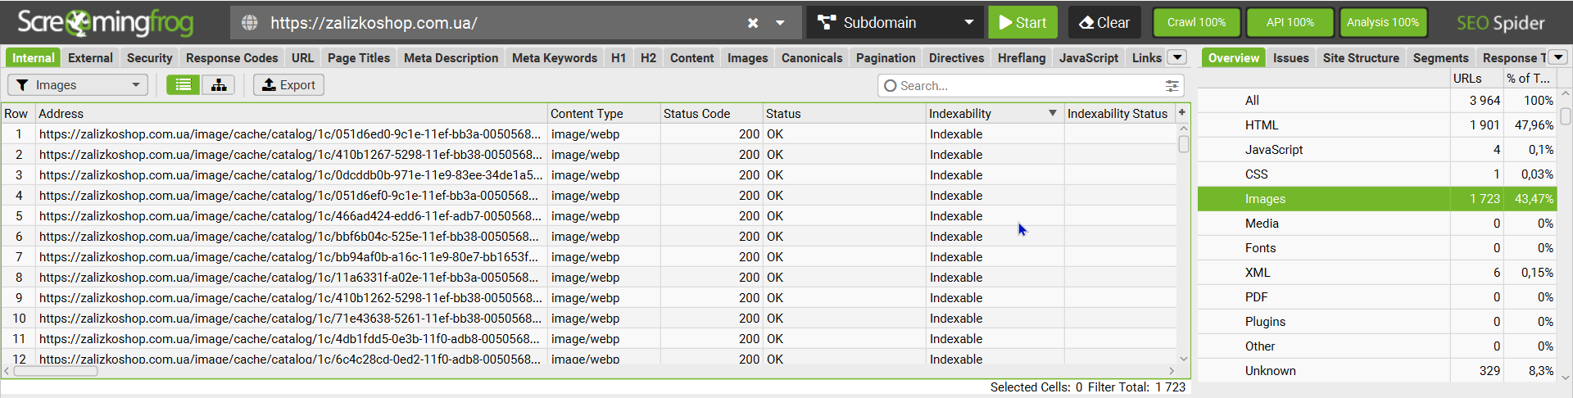This screenshot has width=1573, height=398.
Task: Click the Crawl 100% progress bar
Action: click(x=1196, y=23)
